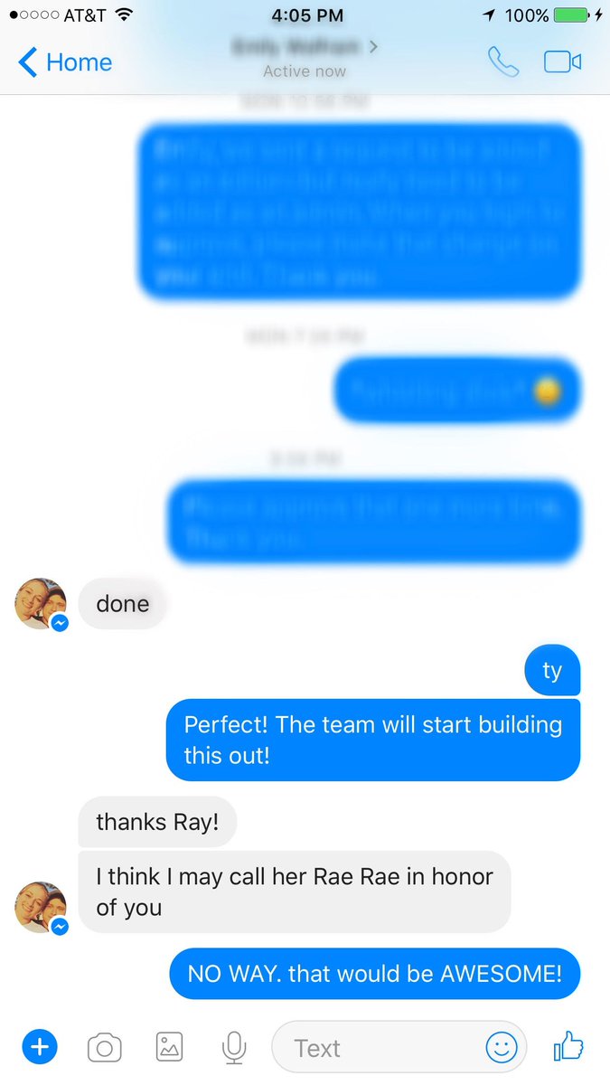
Task: Send a thumbs-up like
Action: click(568, 1047)
